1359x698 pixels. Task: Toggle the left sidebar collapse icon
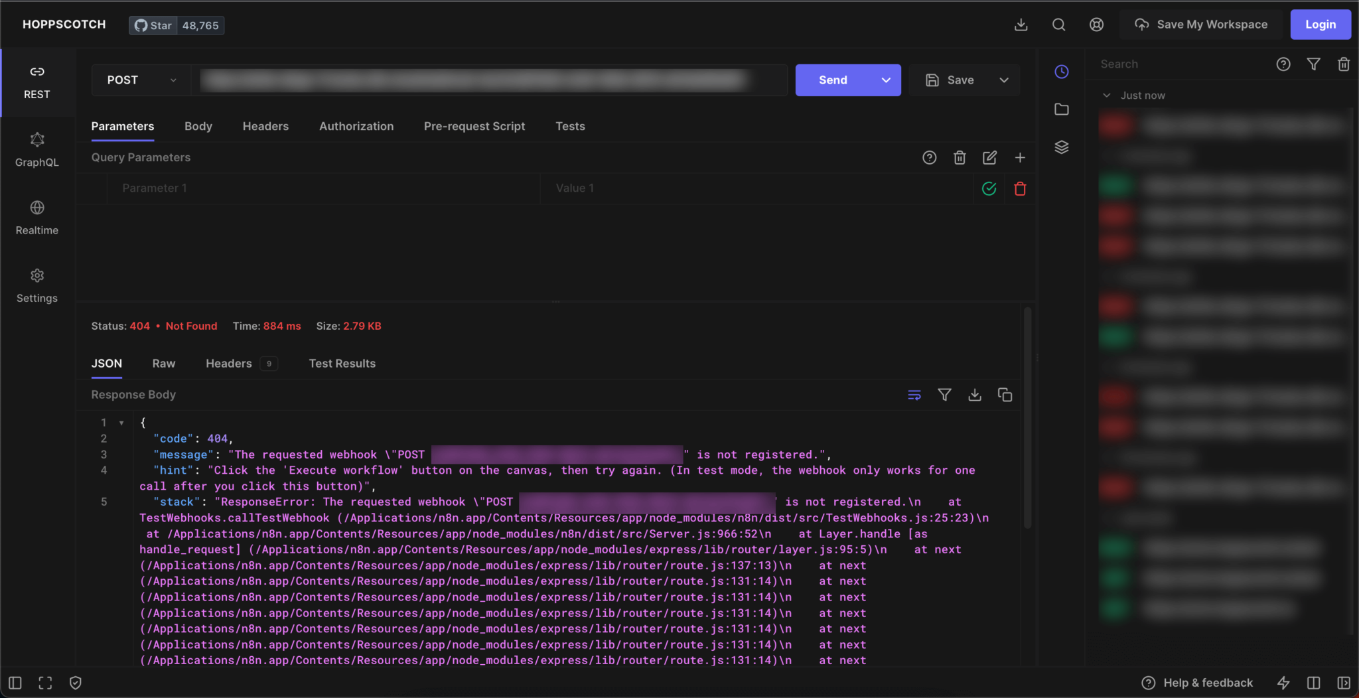[x=15, y=683]
